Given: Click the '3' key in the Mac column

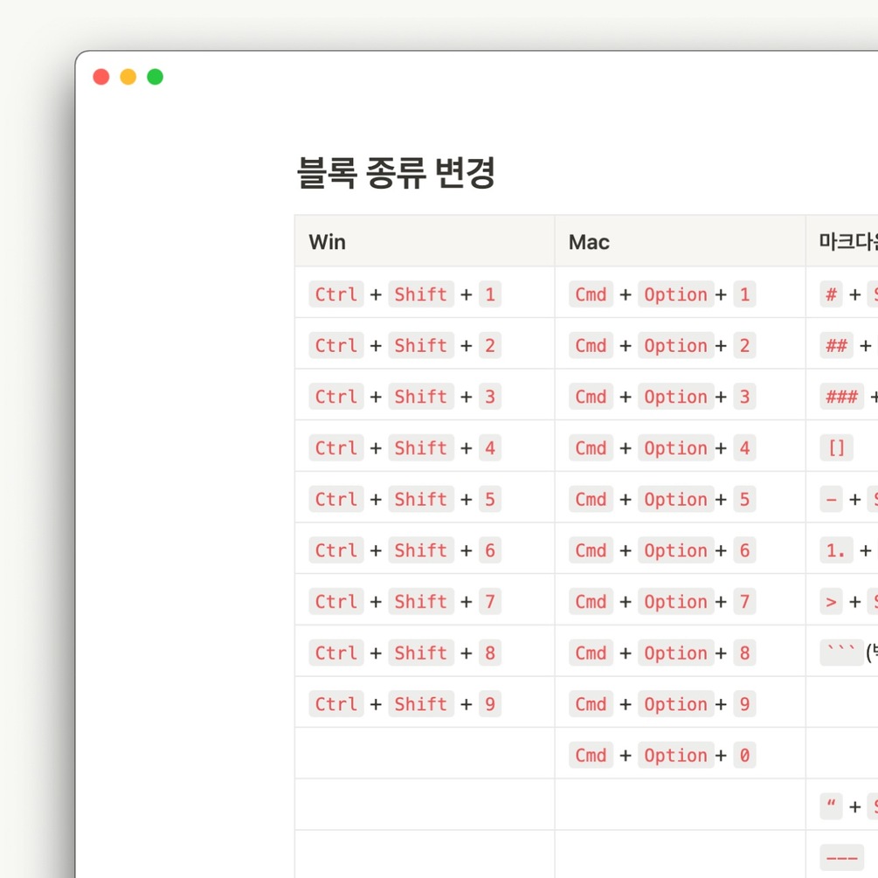Looking at the screenshot, I should [x=744, y=397].
